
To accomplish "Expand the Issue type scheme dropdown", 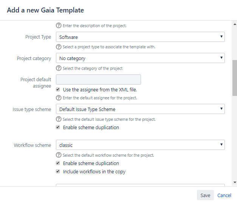I will (140, 109).
